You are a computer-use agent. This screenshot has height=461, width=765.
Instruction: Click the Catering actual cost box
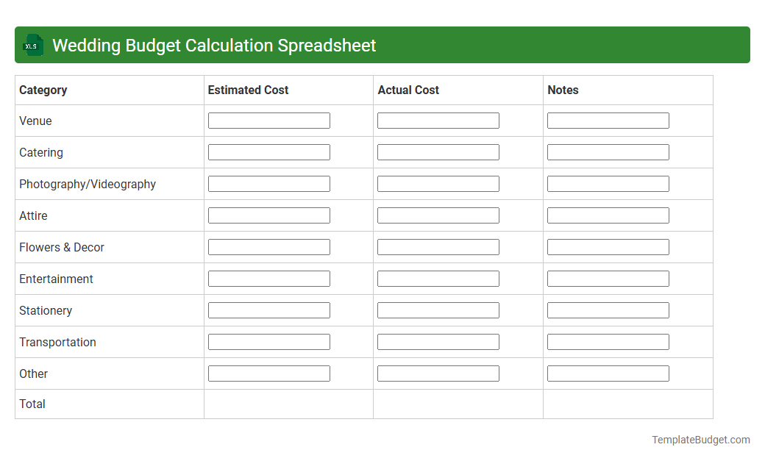point(438,151)
